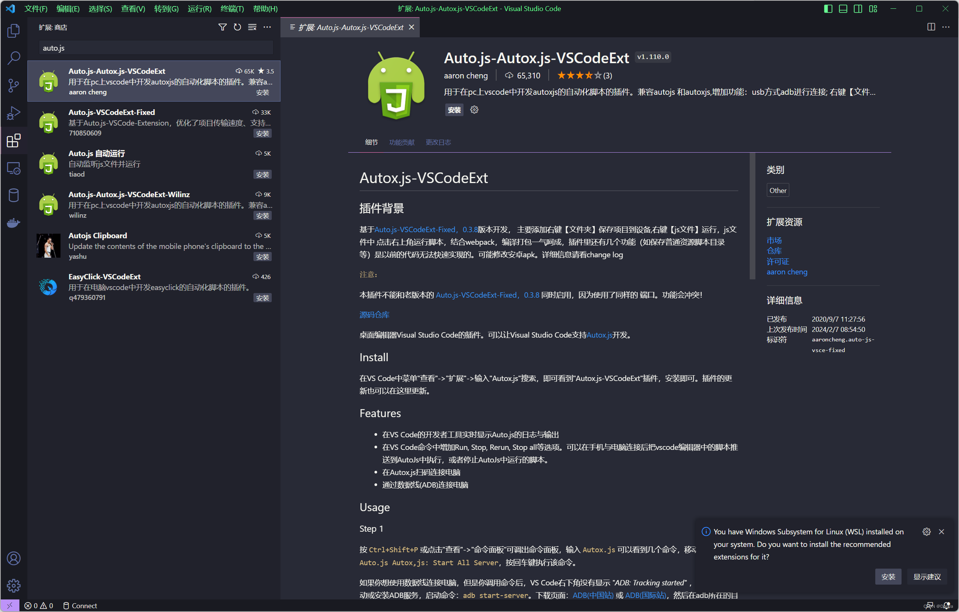Click the star rating for the extension

click(x=584, y=75)
